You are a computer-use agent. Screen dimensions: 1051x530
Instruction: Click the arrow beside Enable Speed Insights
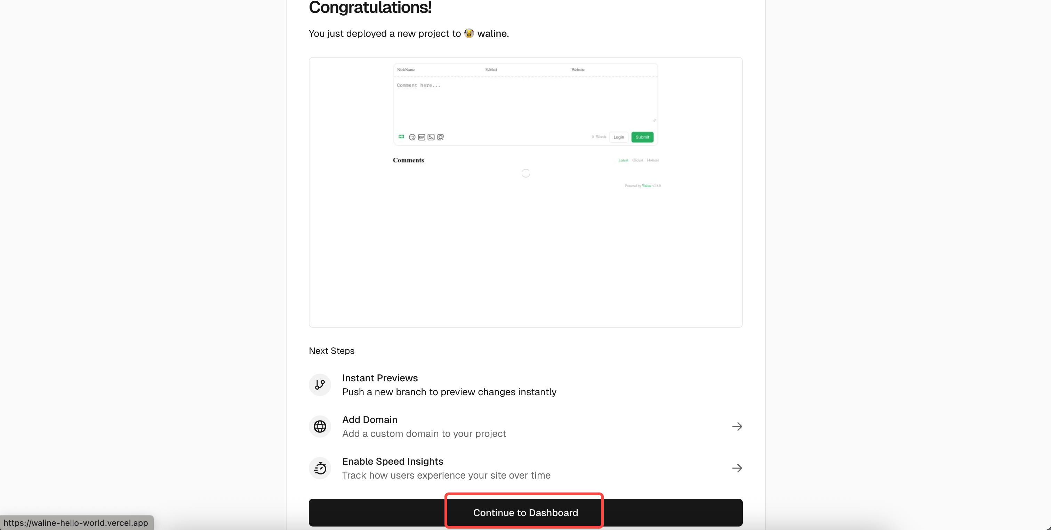[737, 468]
